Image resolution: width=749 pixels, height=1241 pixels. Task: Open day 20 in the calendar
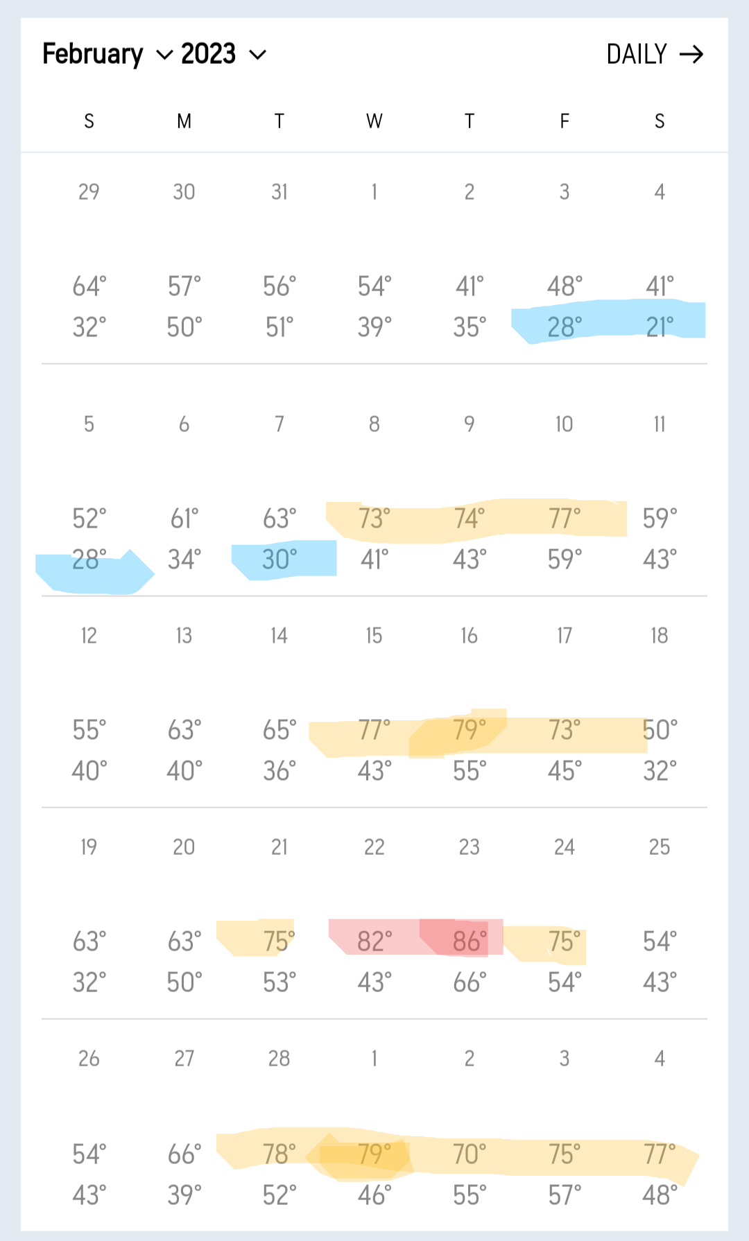coord(184,847)
